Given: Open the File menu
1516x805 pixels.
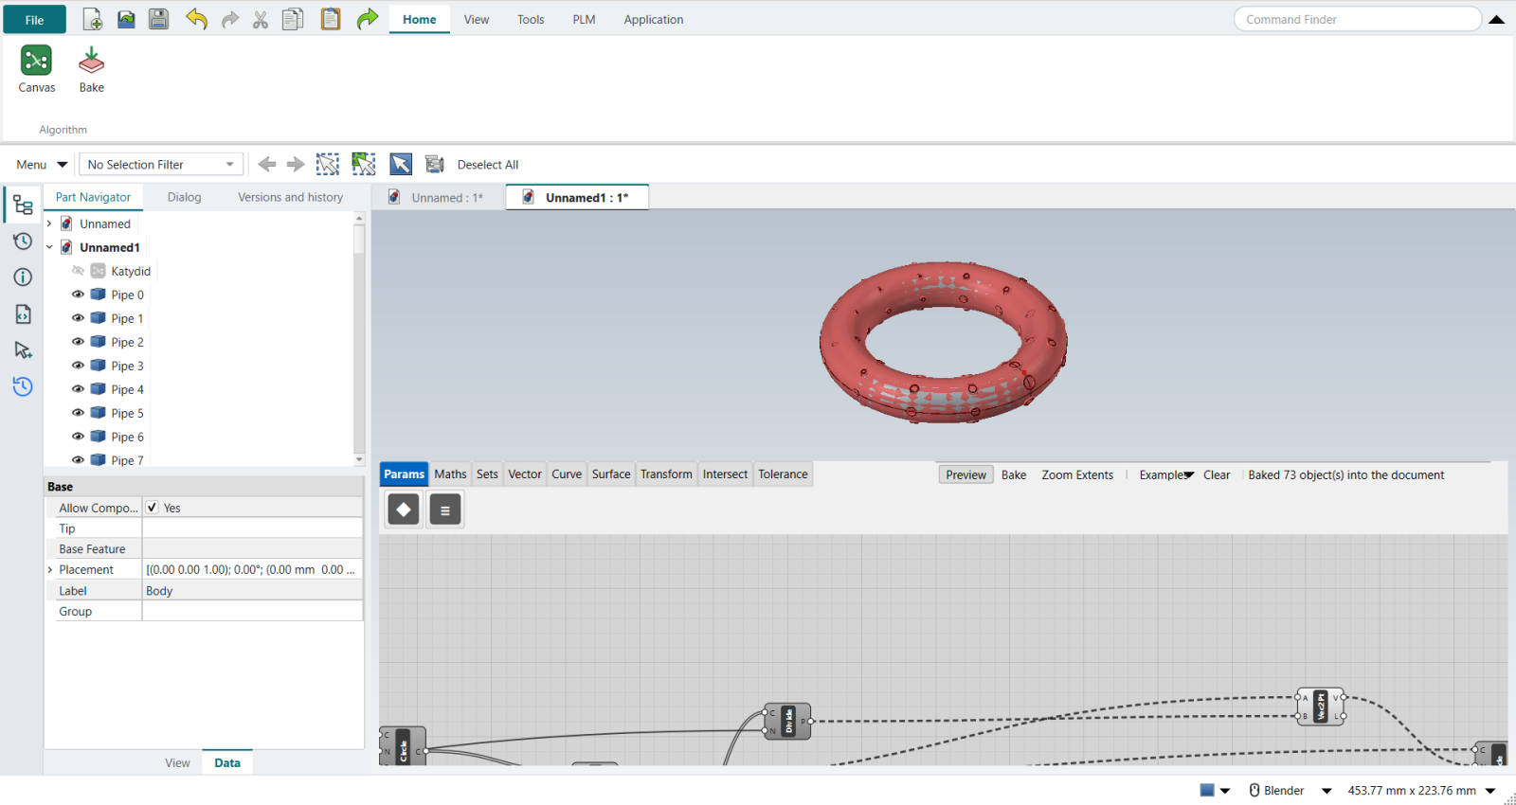Looking at the screenshot, I should point(34,20).
